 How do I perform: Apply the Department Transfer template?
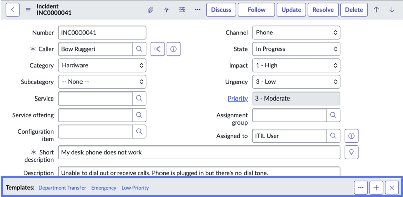coord(62,188)
